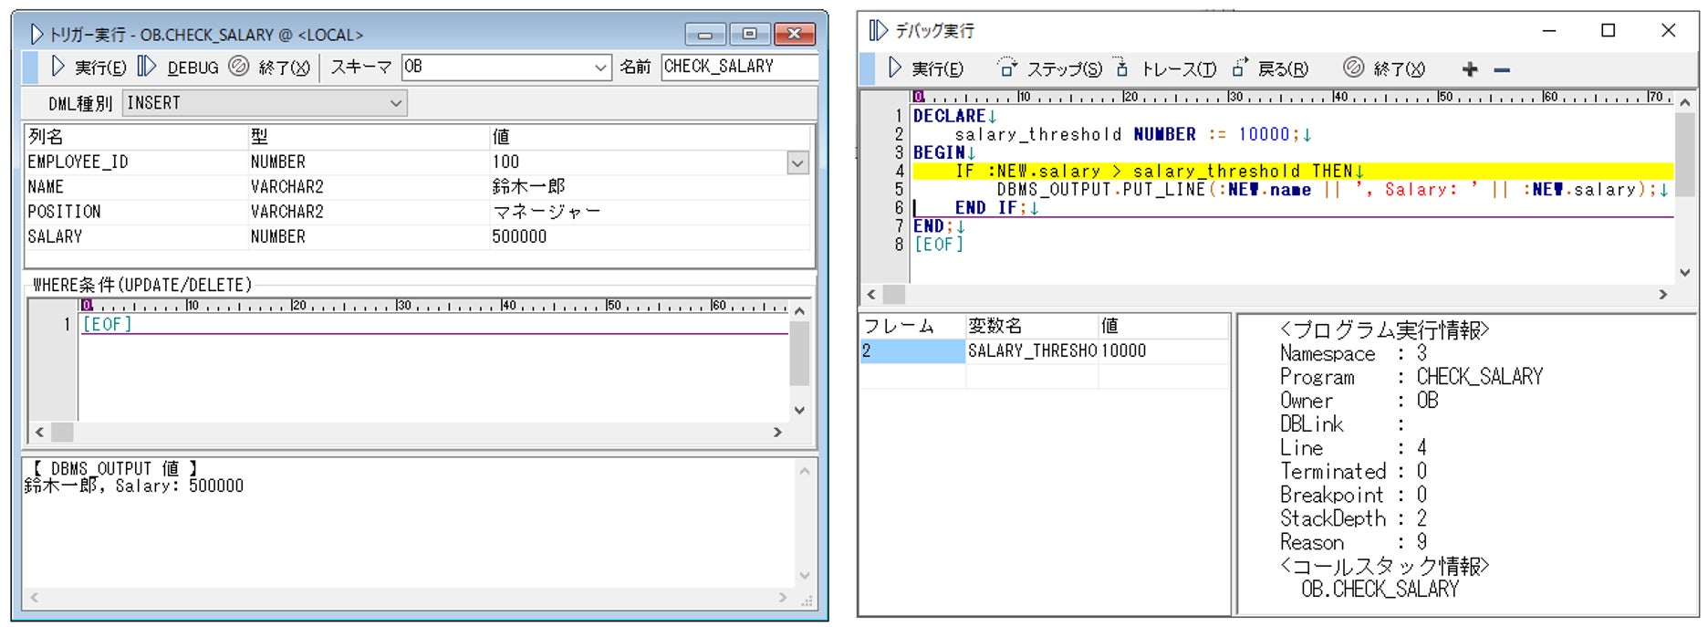
Task: Minimize the trigger execution window
Action: pos(705,35)
